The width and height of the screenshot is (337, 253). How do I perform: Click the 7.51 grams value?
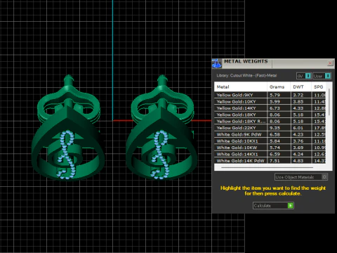275,161
